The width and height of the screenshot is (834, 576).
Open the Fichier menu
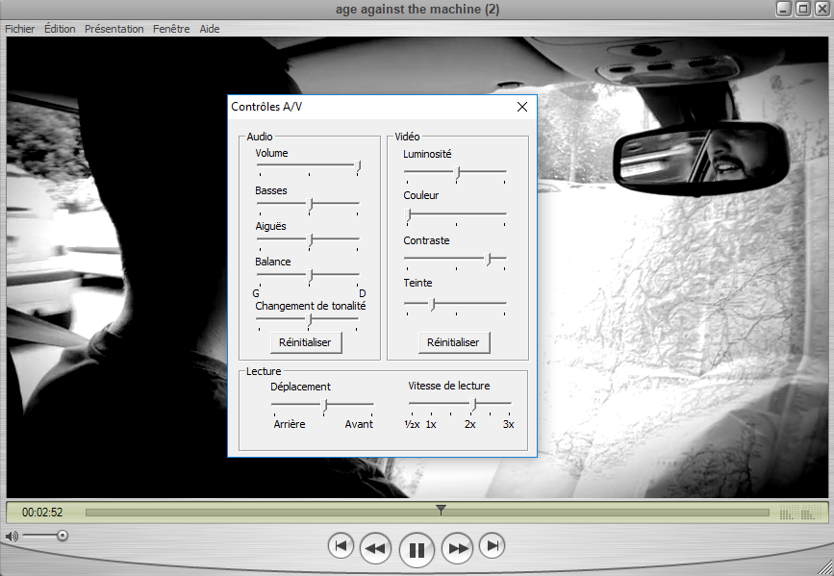tap(19, 29)
